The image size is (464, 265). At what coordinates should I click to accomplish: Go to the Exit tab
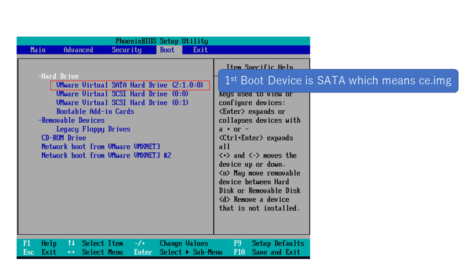tap(201, 50)
